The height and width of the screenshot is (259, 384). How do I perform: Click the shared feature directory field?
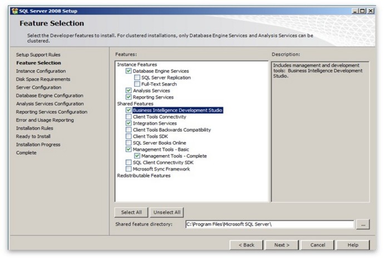tap(269, 225)
